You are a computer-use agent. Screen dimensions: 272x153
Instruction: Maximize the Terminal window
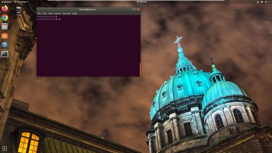(136, 9)
